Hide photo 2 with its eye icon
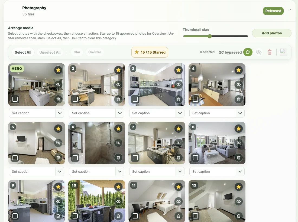This screenshot has width=298, height=222. (118, 85)
